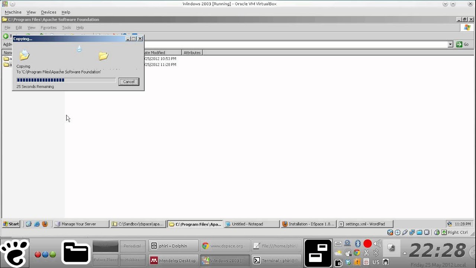Screen dimensions: 476x268
Task: Open the VirtualBox View menu
Action: (31, 12)
